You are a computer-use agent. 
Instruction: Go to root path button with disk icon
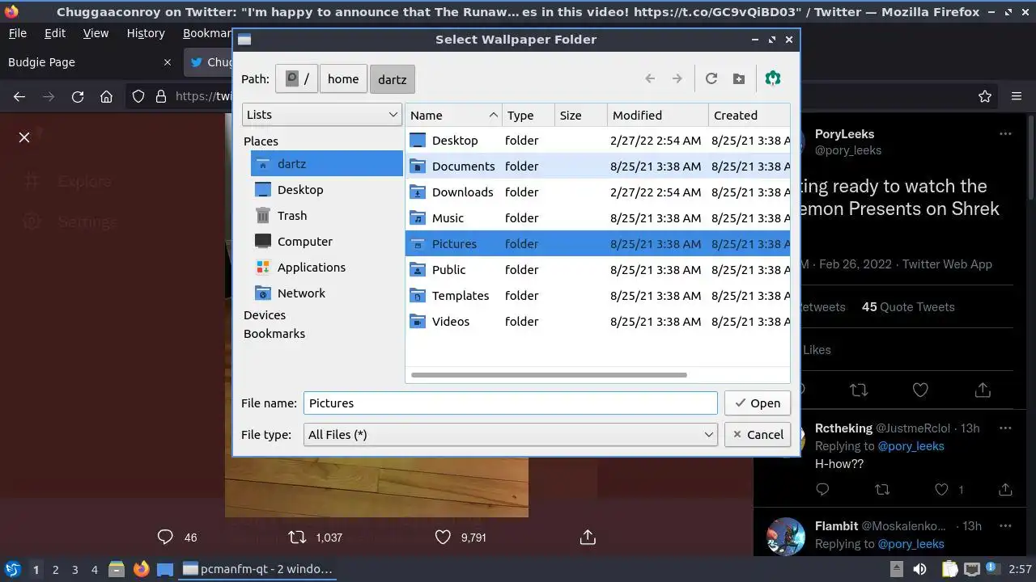(296, 78)
